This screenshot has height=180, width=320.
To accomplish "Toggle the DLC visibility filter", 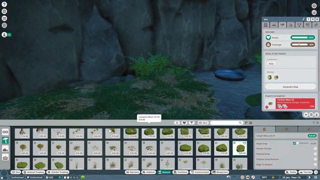I will click(x=203, y=122).
